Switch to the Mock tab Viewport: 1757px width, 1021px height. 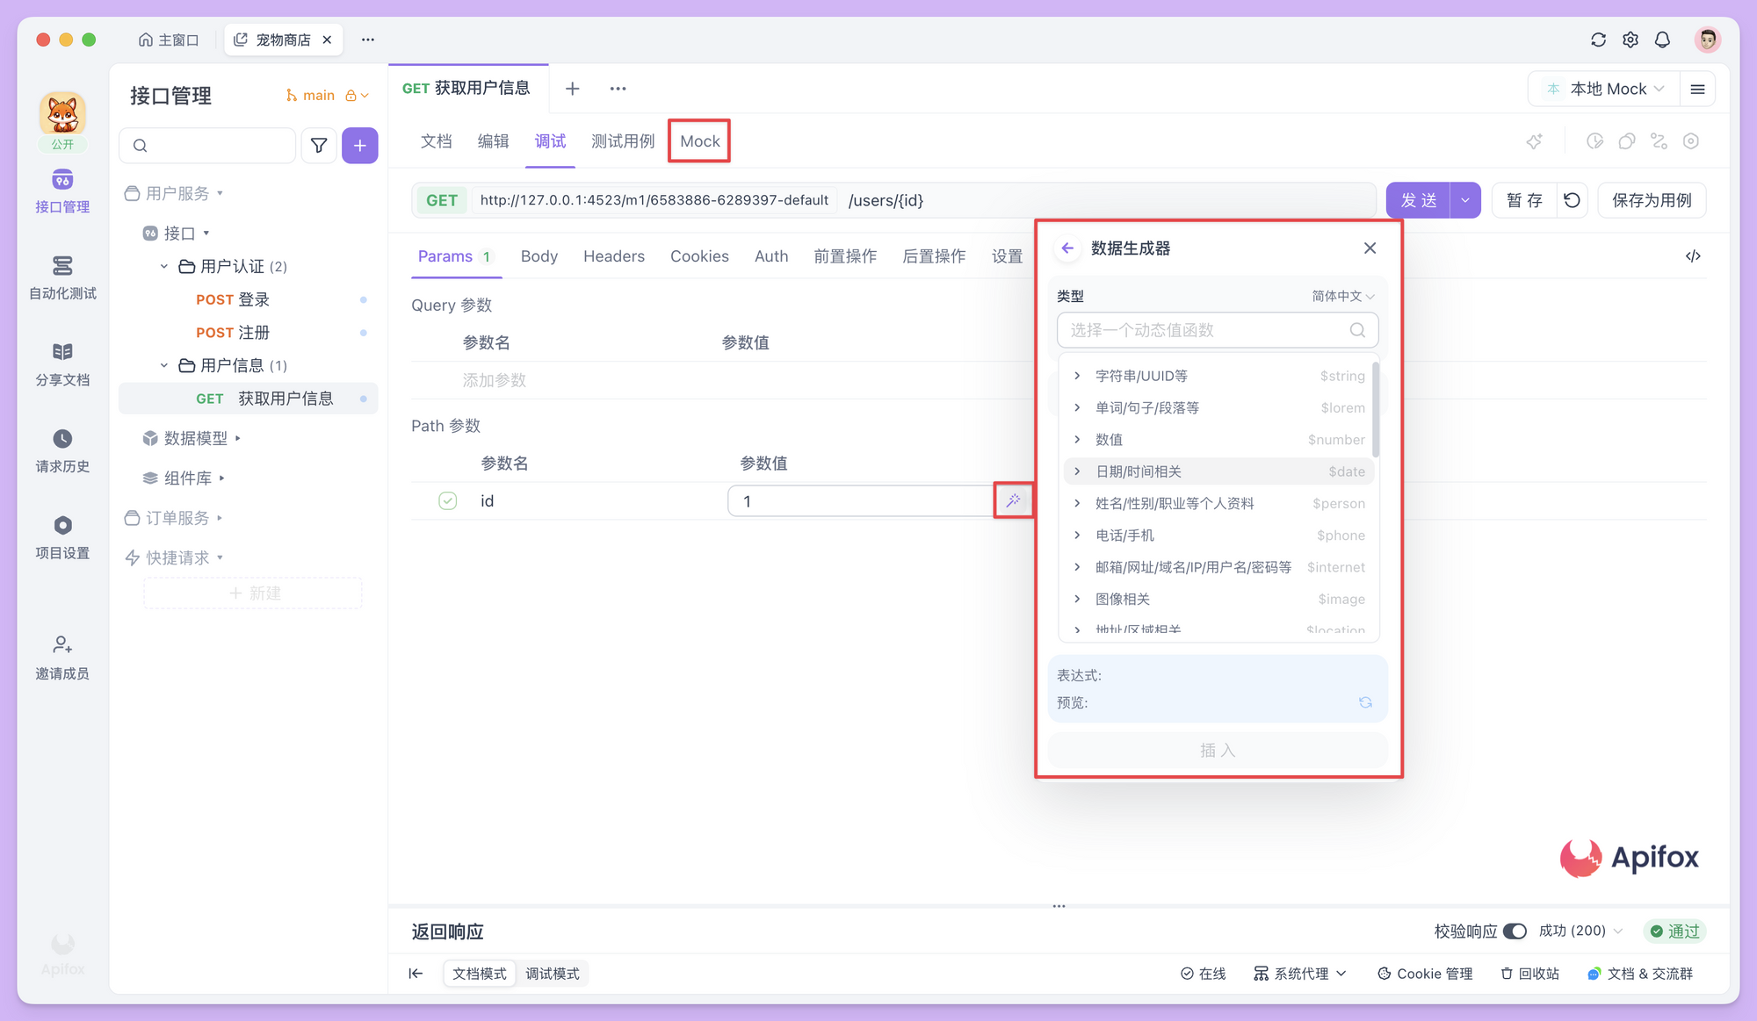(x=698, y=140)
